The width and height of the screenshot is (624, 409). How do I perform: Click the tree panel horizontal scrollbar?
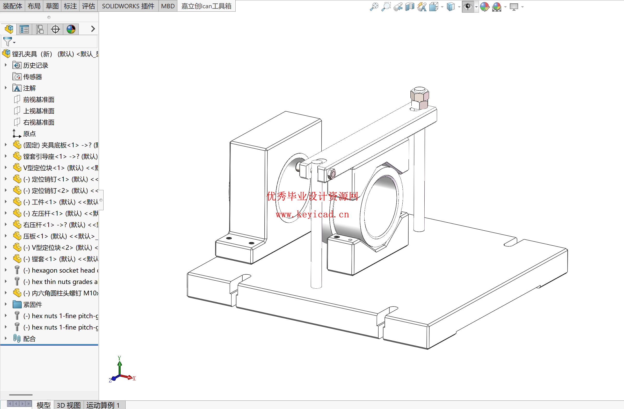click(21, 395)
